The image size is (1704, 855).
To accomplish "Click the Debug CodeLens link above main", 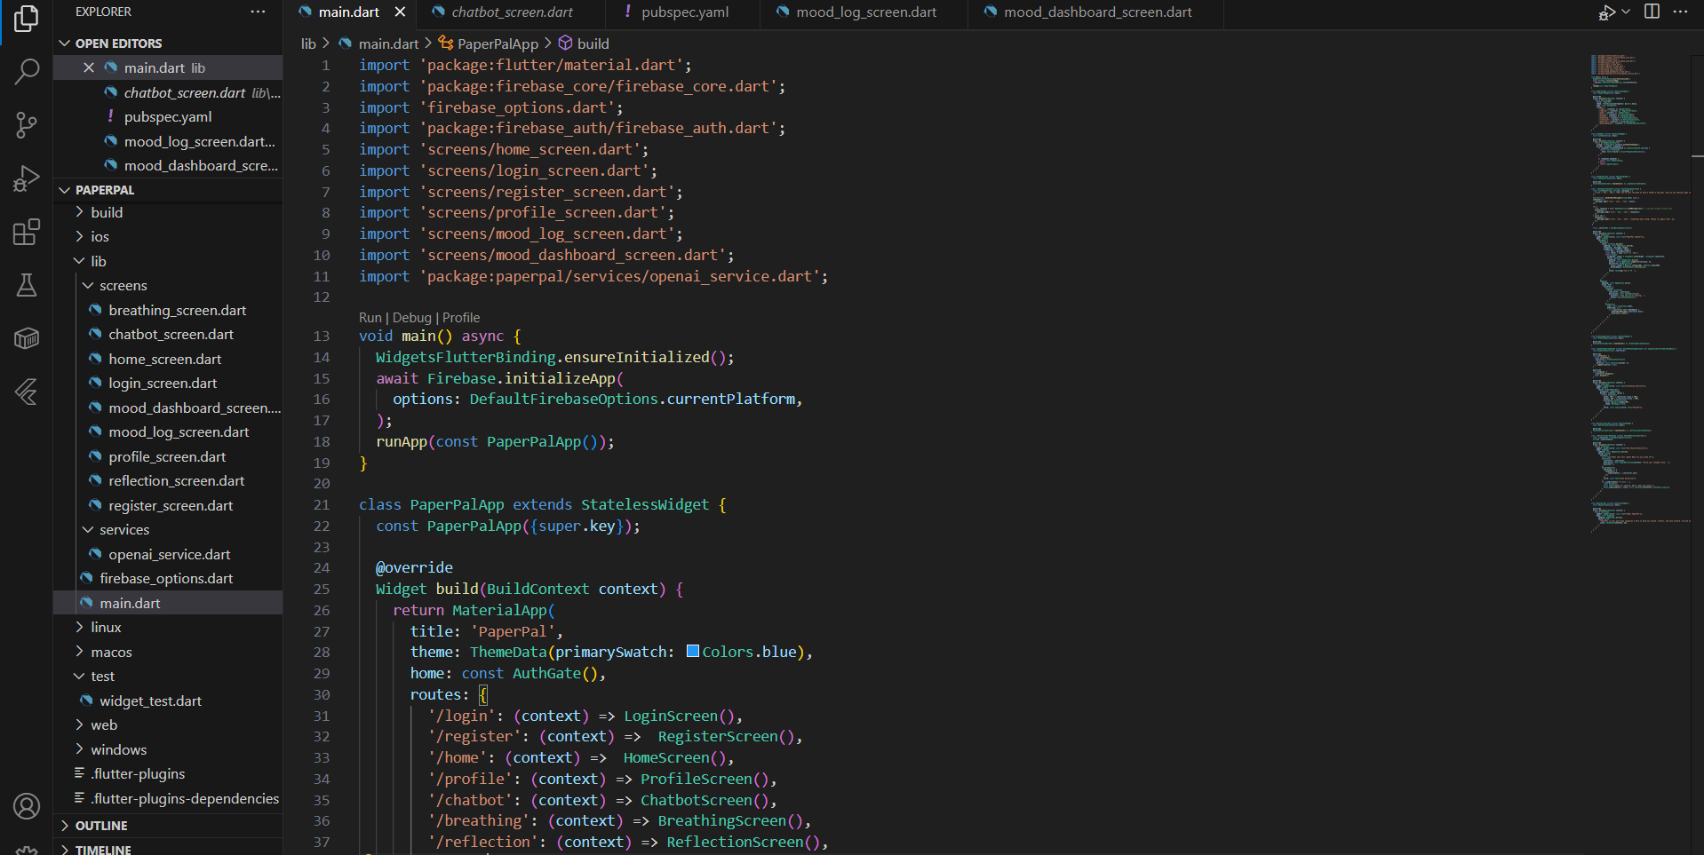I will (x=411, y=318).
